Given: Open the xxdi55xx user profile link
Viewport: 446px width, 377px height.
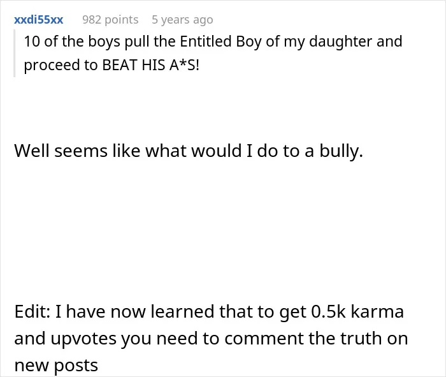Looking at the screenshot, I should pos(38,20).
